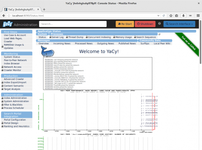Open Advanced Crawler

(x=14, y=79)
